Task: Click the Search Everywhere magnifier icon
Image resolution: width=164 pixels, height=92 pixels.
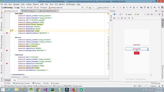Action: click(x=159, y=7)
